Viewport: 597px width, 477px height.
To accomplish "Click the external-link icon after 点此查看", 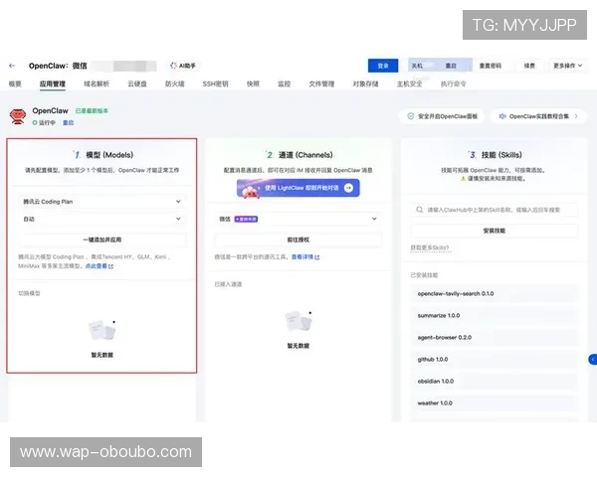I will pyautogui.click(x=110, y=266).
